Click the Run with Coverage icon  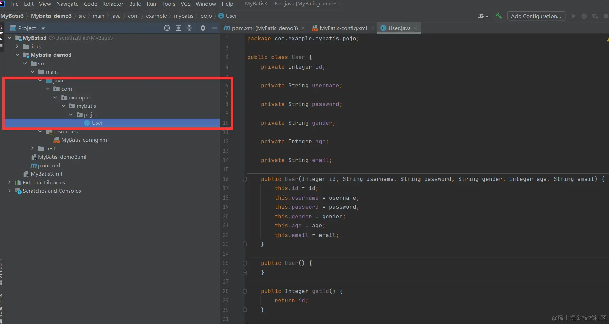pos(595,16)
